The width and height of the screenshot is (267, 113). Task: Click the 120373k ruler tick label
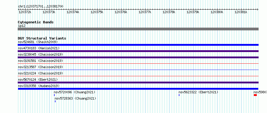click(49, 12)
